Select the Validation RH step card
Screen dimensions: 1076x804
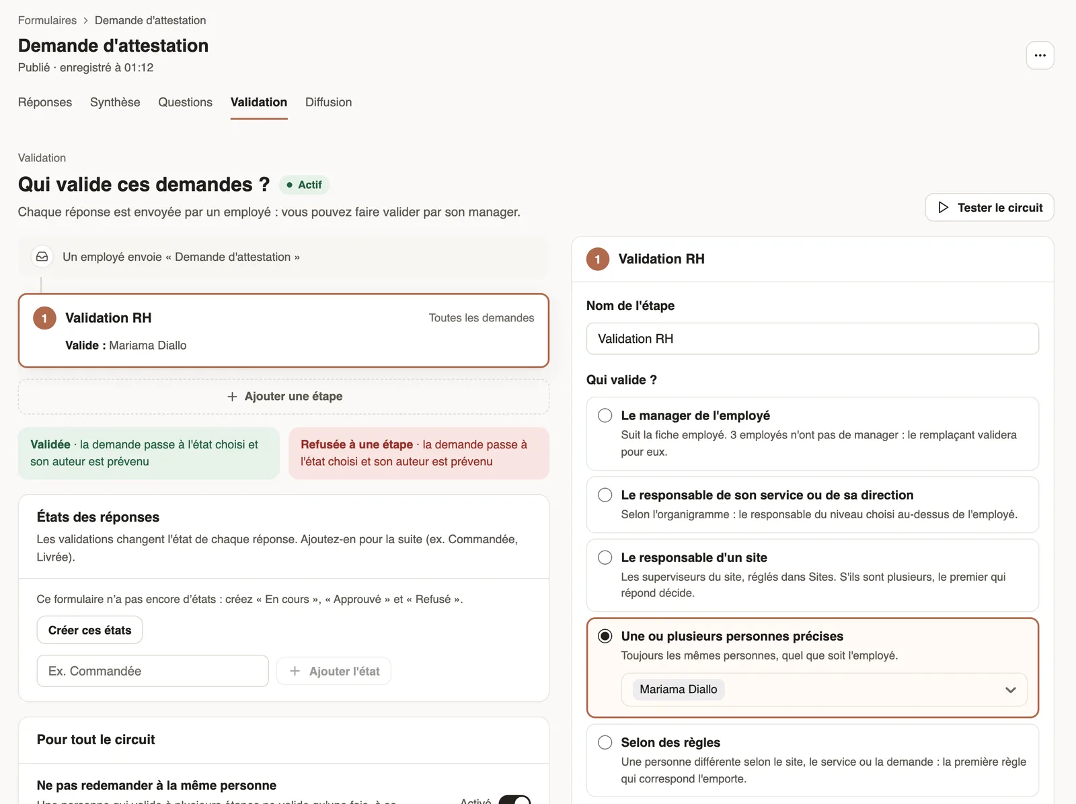[284, 331]
